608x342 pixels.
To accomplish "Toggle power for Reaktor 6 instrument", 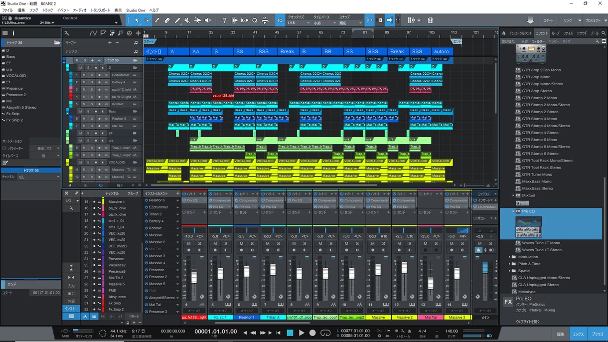I will pos(146,200).
